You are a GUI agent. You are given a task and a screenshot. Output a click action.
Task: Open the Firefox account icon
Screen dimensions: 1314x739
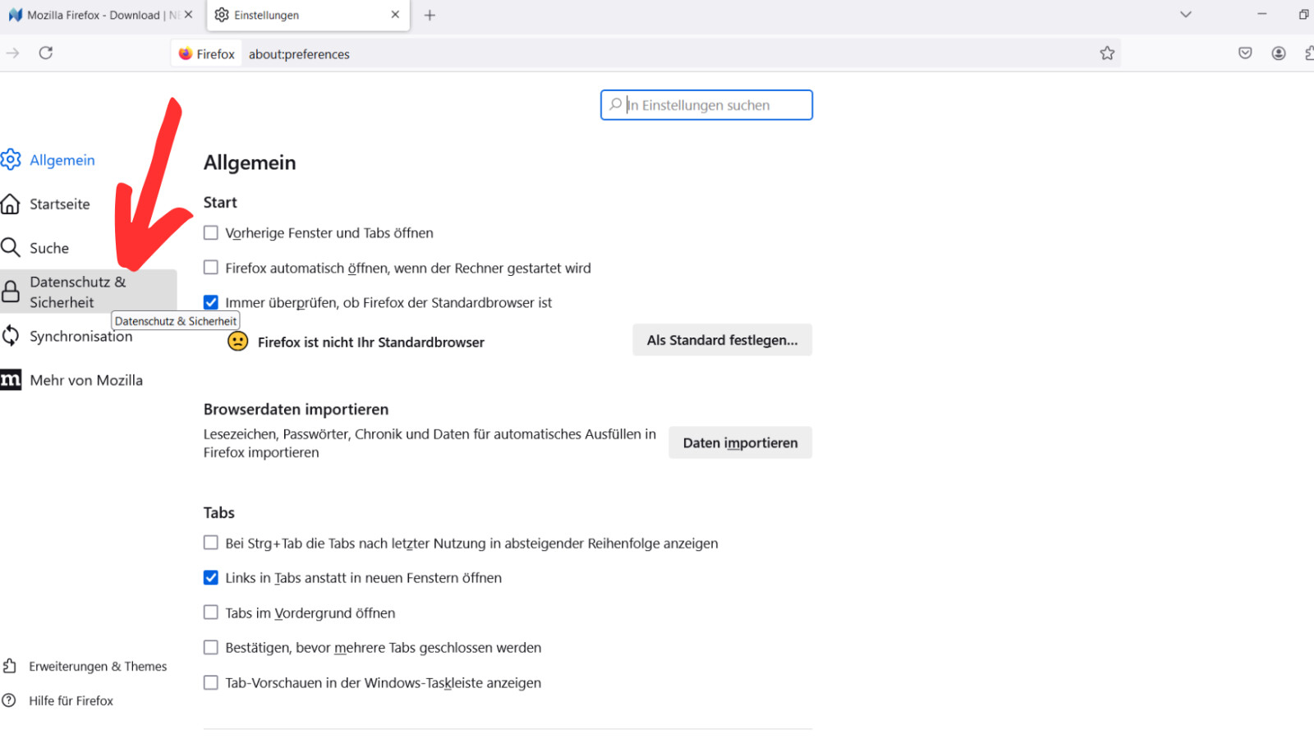pyautogui.click(x=1279, y=53)
